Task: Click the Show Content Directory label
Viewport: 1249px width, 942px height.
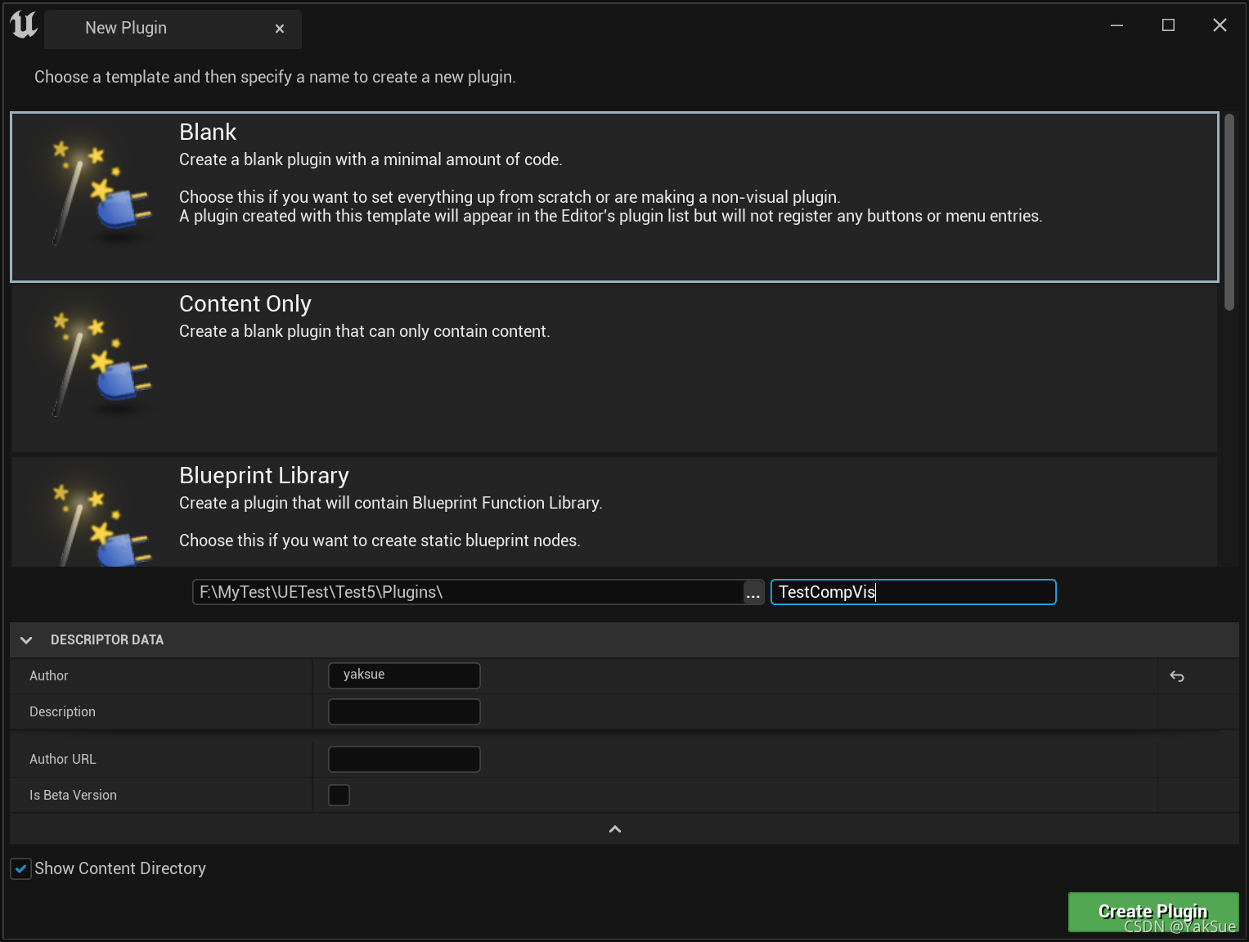Action: 120,868
